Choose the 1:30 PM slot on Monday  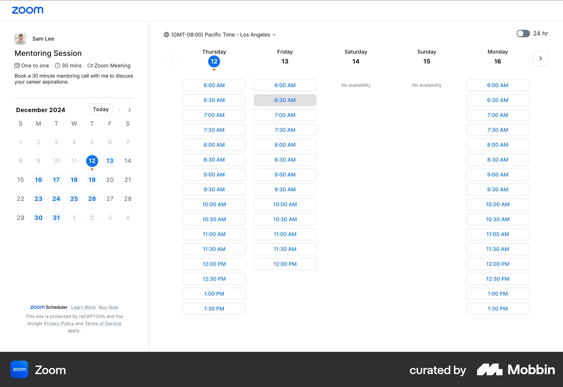click(497, 308)
